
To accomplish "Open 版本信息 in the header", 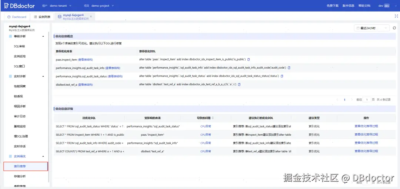I will (x=348, y=6).
